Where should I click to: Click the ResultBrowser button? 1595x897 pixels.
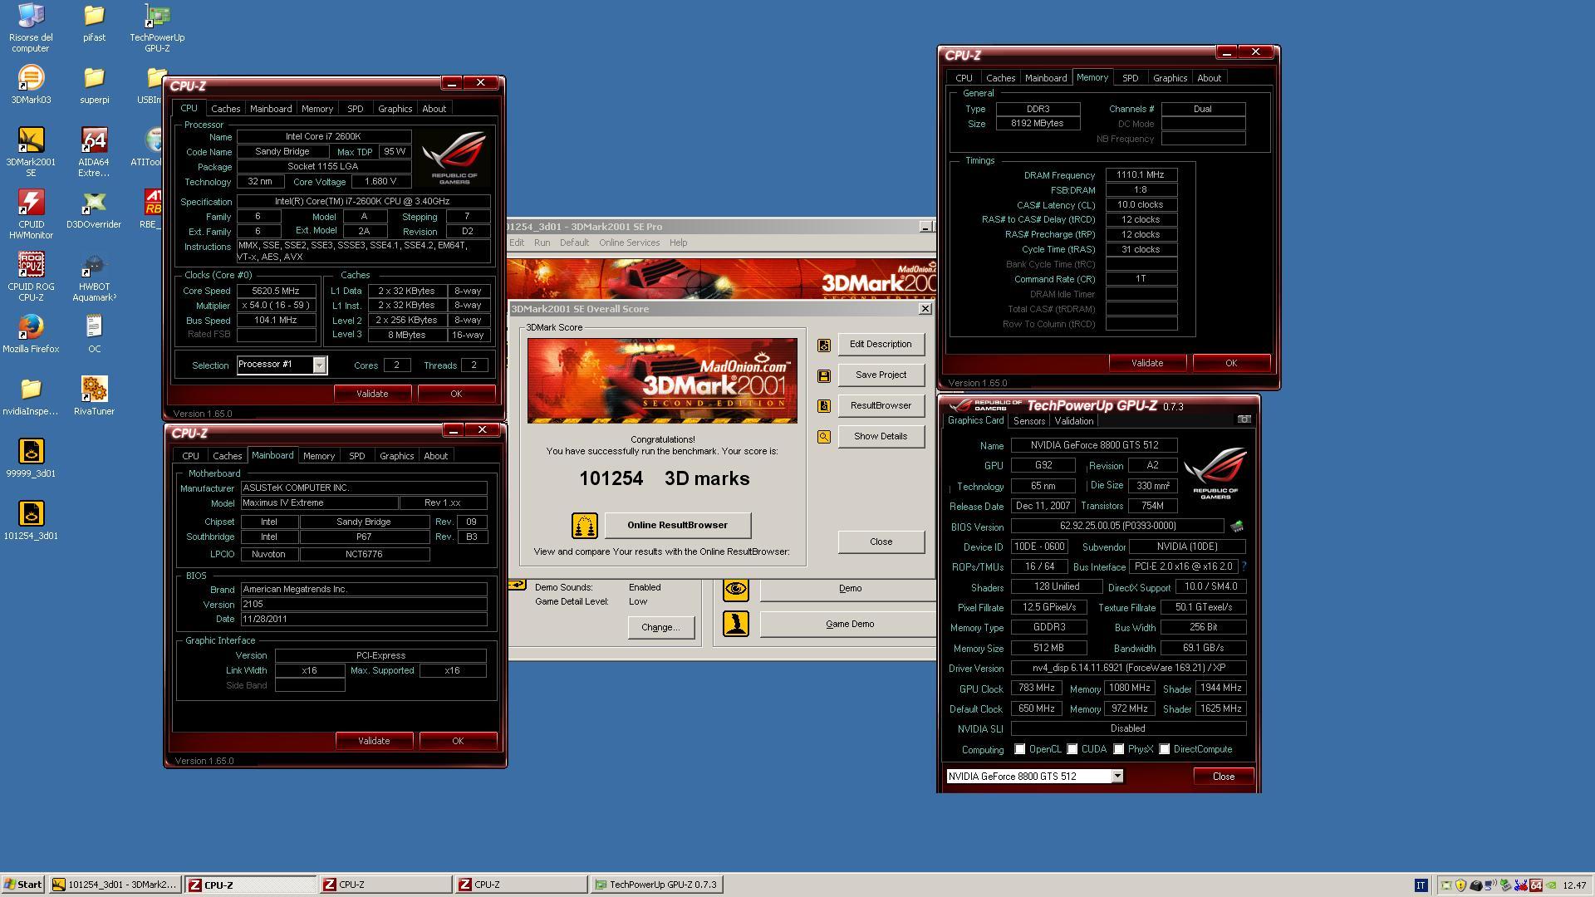point(881,405)
